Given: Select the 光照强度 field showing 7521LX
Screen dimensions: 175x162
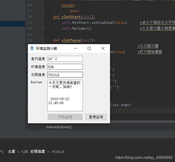Looking at the screenshot, I should [x=65, y=75].
